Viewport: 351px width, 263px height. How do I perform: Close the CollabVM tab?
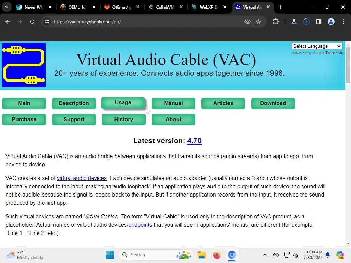[x=181, y=7]
